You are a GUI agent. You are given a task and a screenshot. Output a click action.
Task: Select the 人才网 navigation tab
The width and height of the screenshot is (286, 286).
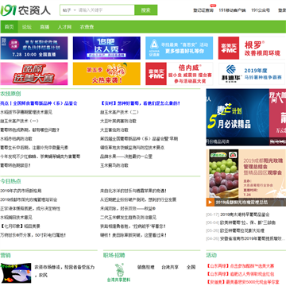[x=64, y=27]
